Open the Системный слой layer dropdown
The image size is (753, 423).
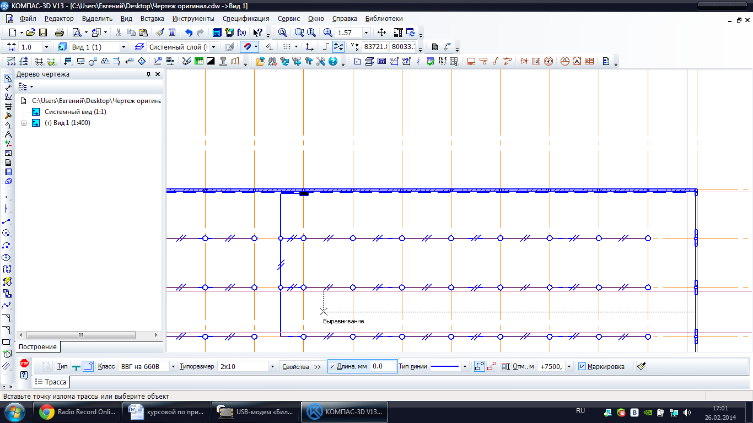tap(214, 47)
